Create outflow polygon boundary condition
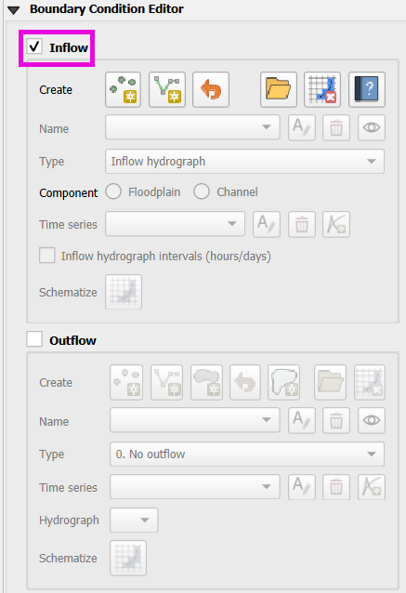The width and height of the screenshot is (406, 593). click(x=207, y=382)
